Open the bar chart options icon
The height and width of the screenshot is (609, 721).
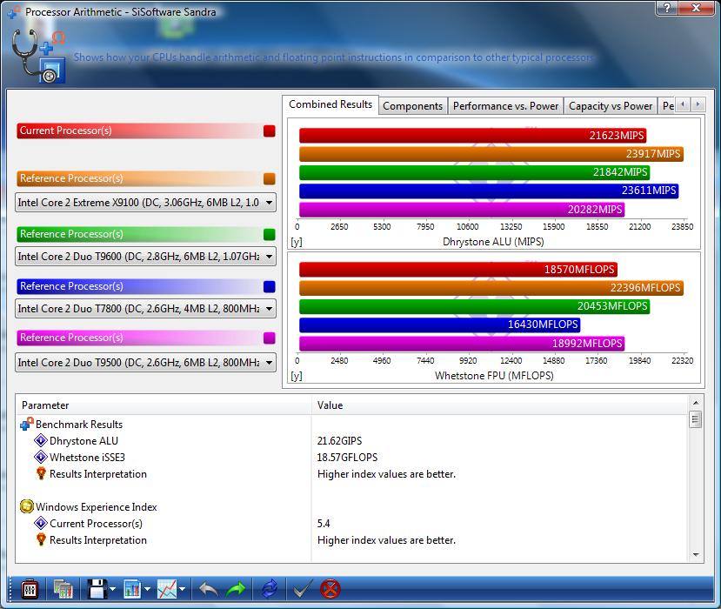pyautogui.click(x=132, y=589)
